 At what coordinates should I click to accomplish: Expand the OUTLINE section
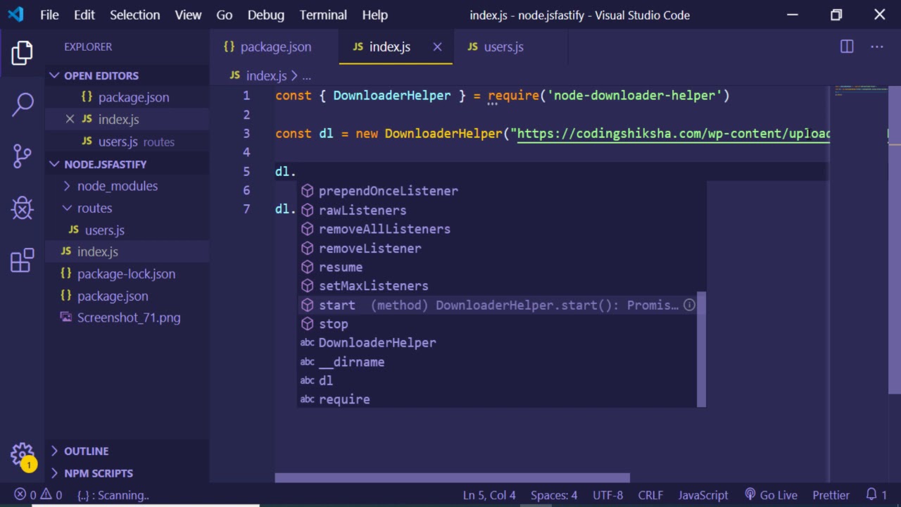pos(86,451)
